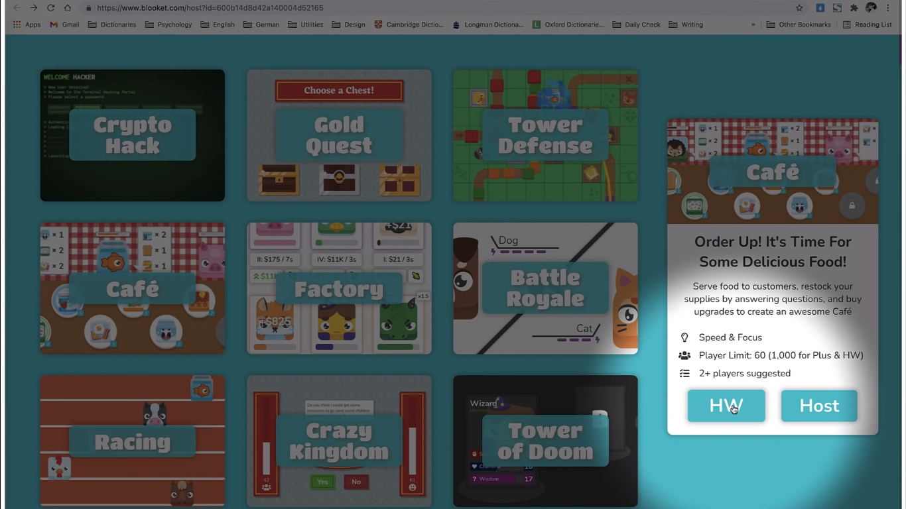Select the Crypto Hack game mode
This screenshot has height=509, width=906.
(x=133, y=135)
